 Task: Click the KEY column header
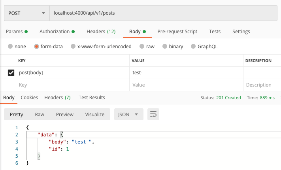pos(22,60)
